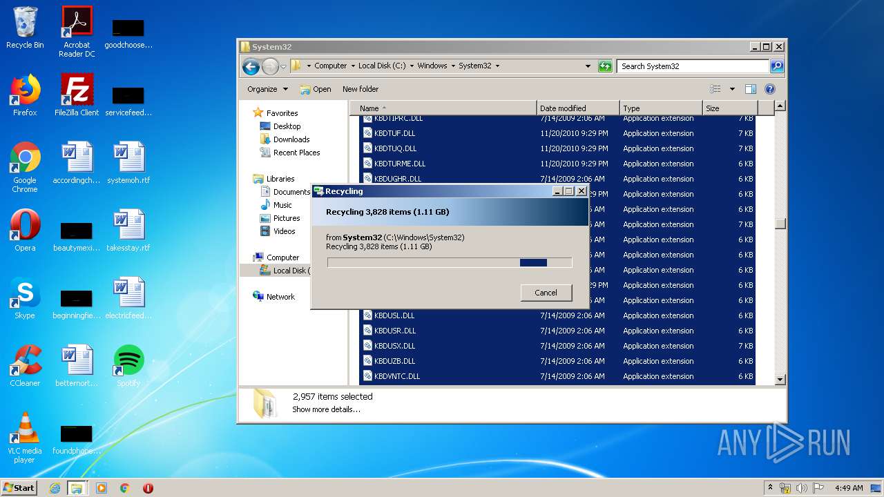Click the Recycling progress bar
Screen dimensions: 884x497
click(450, 262)
